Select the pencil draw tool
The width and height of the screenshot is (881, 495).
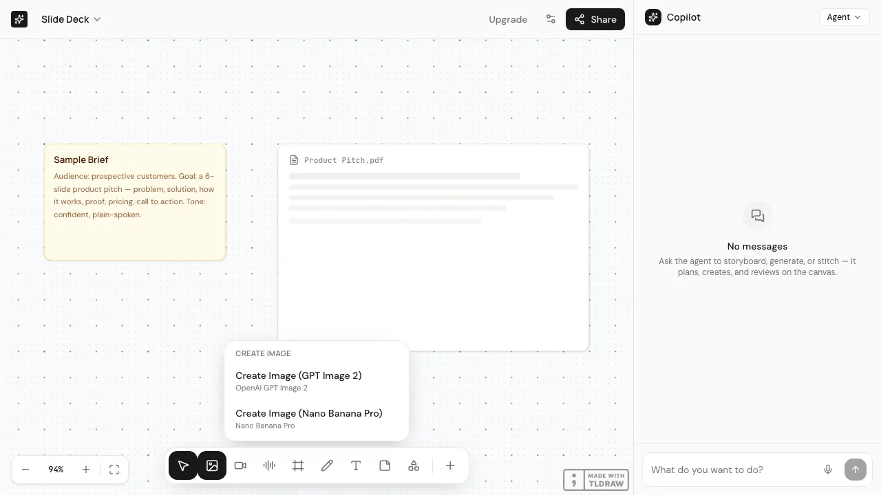327,465
